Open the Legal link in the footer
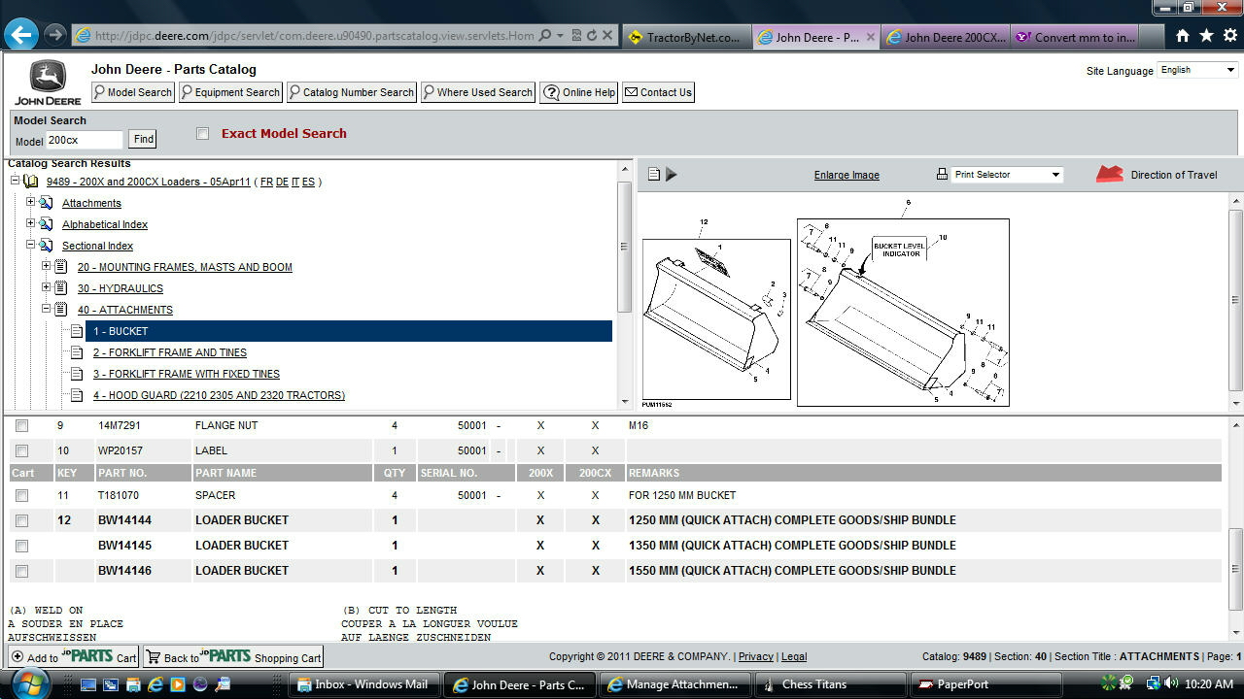 click(x=794, y=656)
